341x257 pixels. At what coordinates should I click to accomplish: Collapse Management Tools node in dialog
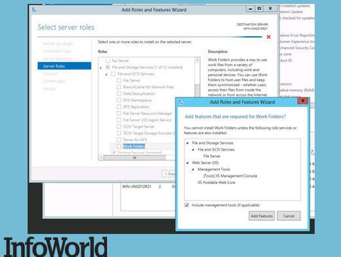tap(193, 170)
